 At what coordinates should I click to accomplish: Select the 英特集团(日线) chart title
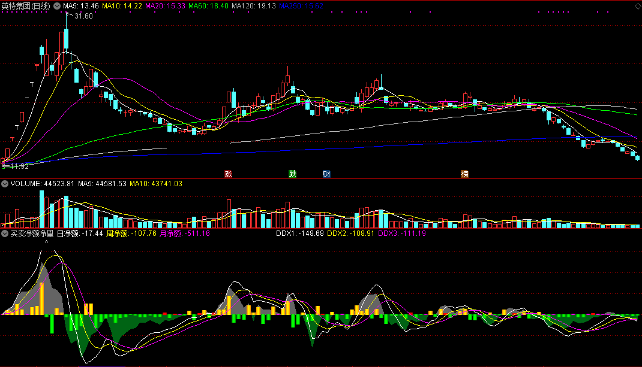[26, 6]
